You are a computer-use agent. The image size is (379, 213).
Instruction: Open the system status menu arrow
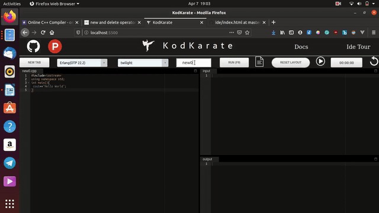374,4
